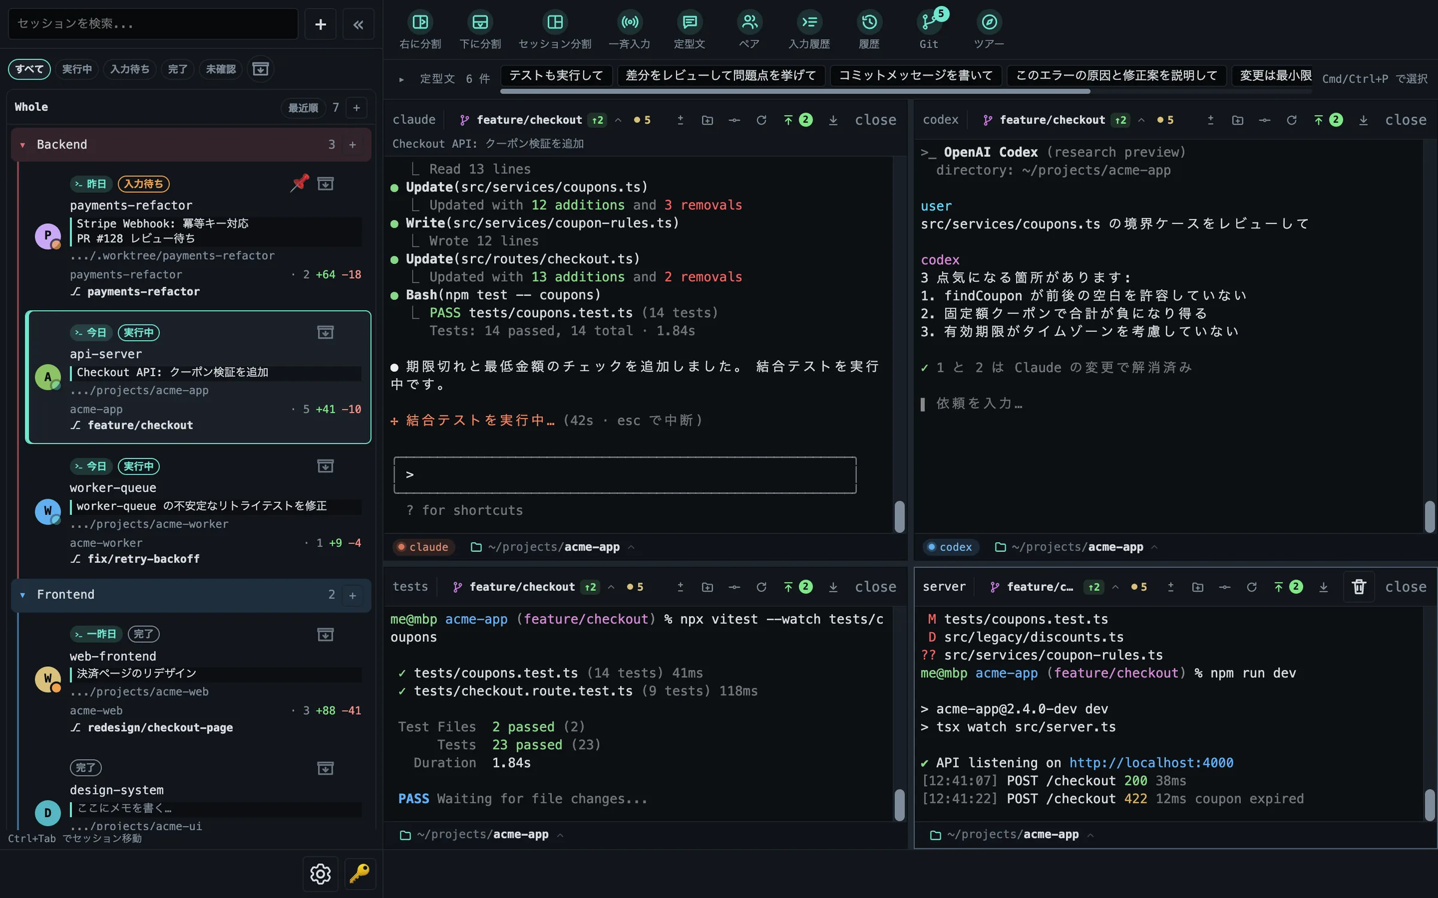Push commits in codex pane header
The width and height of the screenshot is (1438, 898).
point(1328,120)
